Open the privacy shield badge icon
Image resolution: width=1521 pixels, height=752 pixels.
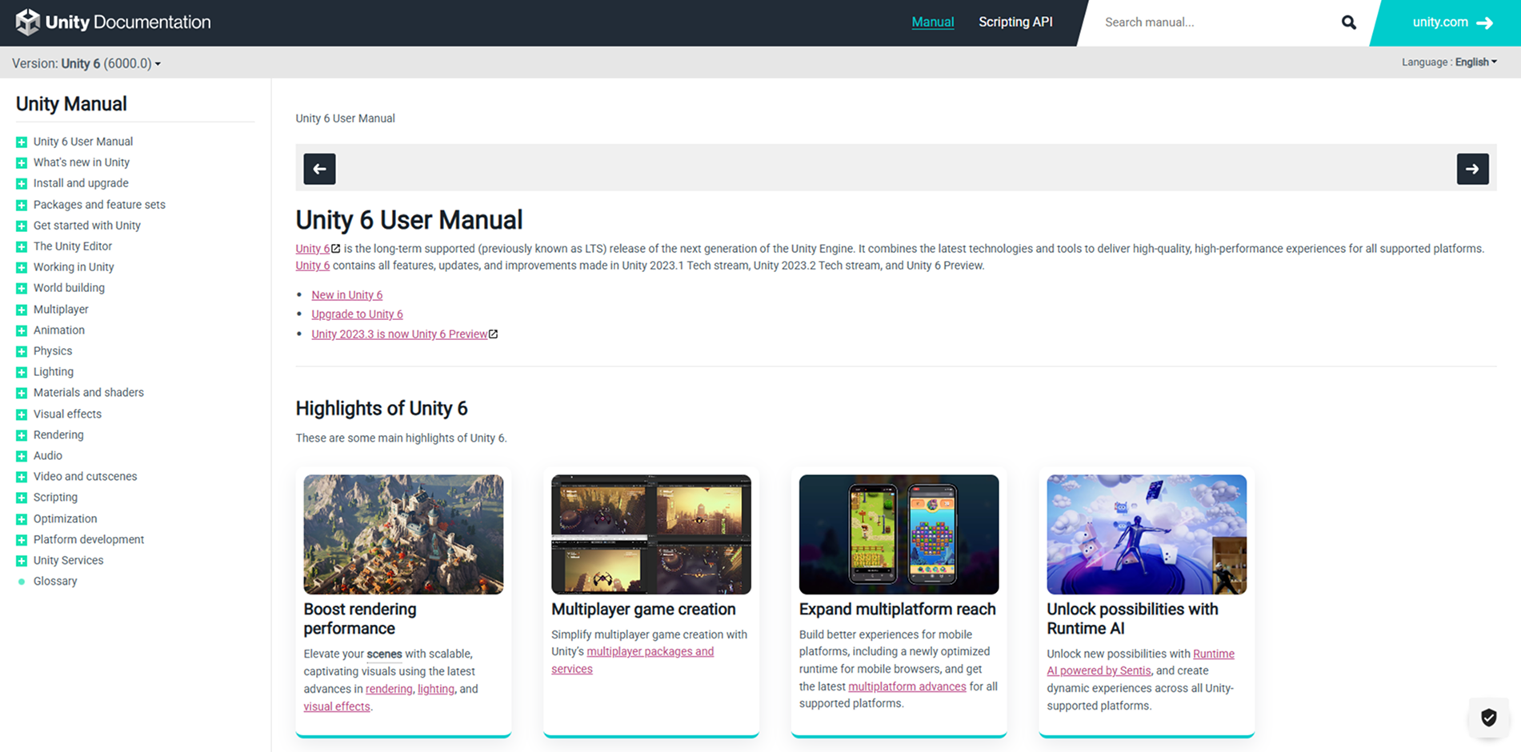(x=1488, y=718)
